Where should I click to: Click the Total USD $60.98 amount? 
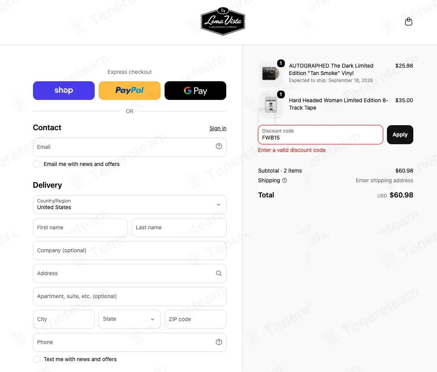pos(395,195)
